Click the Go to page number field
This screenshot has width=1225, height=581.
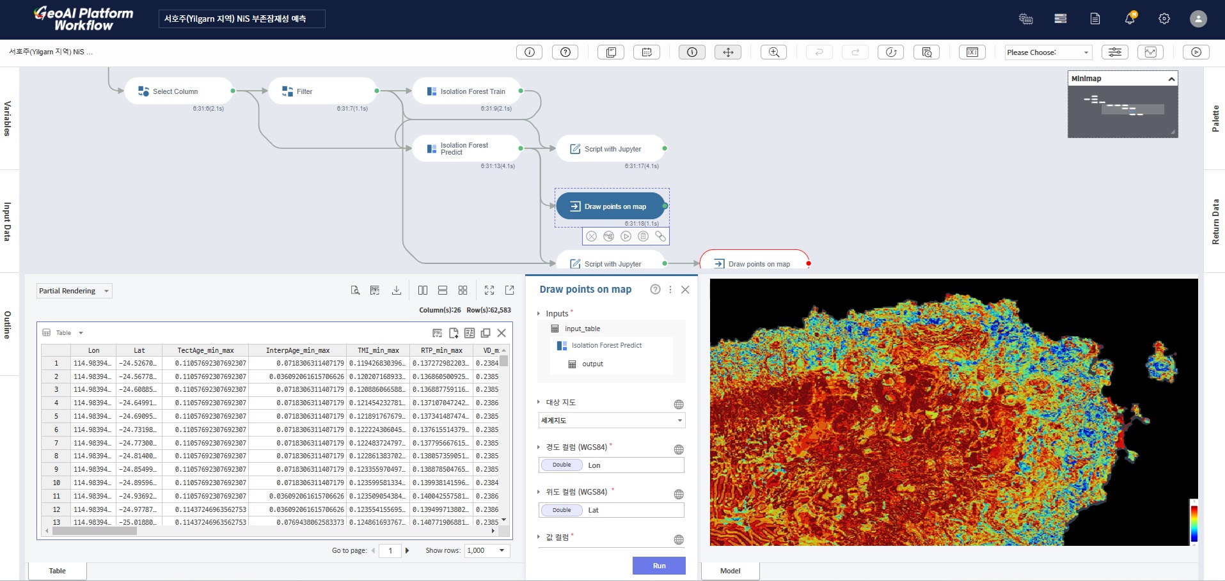(390, 550)
